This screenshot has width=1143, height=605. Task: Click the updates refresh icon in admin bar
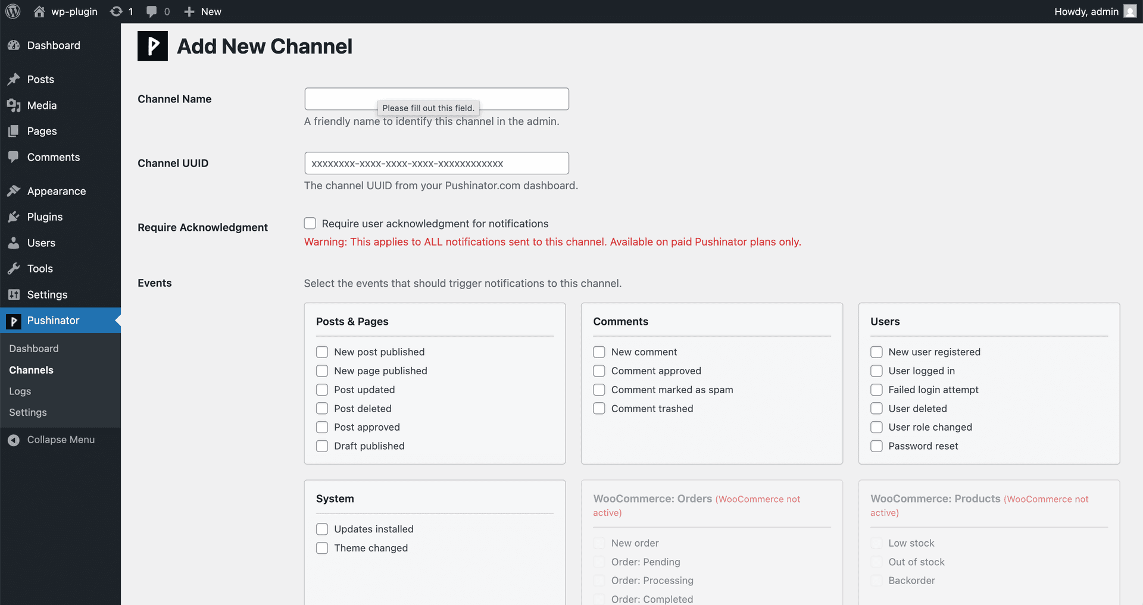tap(115, 11)
